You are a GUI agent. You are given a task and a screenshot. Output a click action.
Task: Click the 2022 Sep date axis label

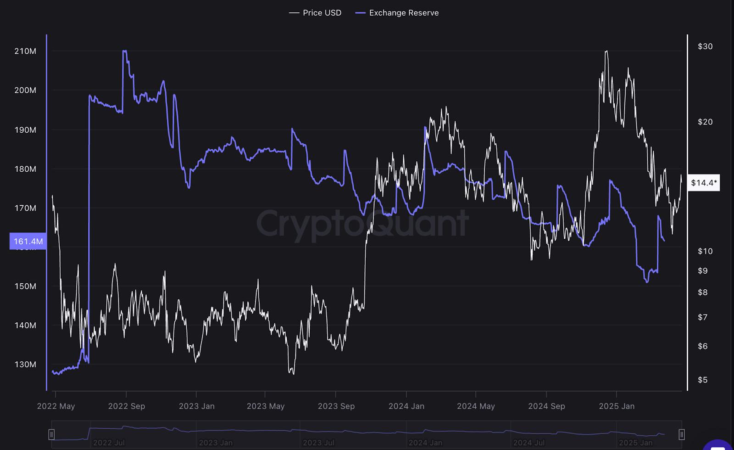pyautogui.click(x=127, y=406)
